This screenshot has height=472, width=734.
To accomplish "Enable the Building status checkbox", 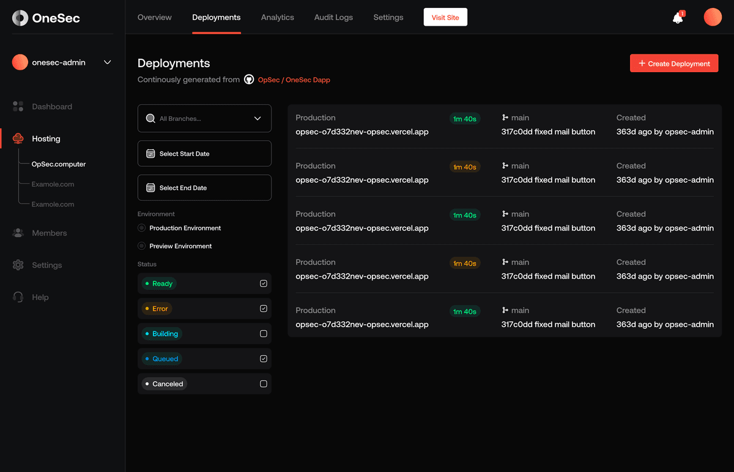I will [264, 334].
